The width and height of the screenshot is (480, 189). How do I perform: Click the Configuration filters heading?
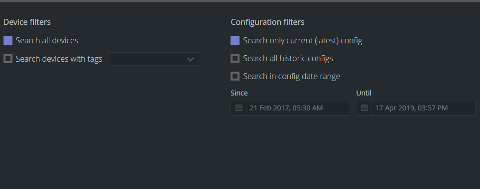[267, 22]
